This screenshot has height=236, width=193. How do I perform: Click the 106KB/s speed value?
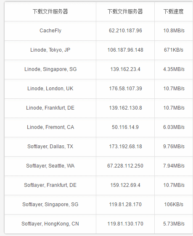(x=174, y=205)
